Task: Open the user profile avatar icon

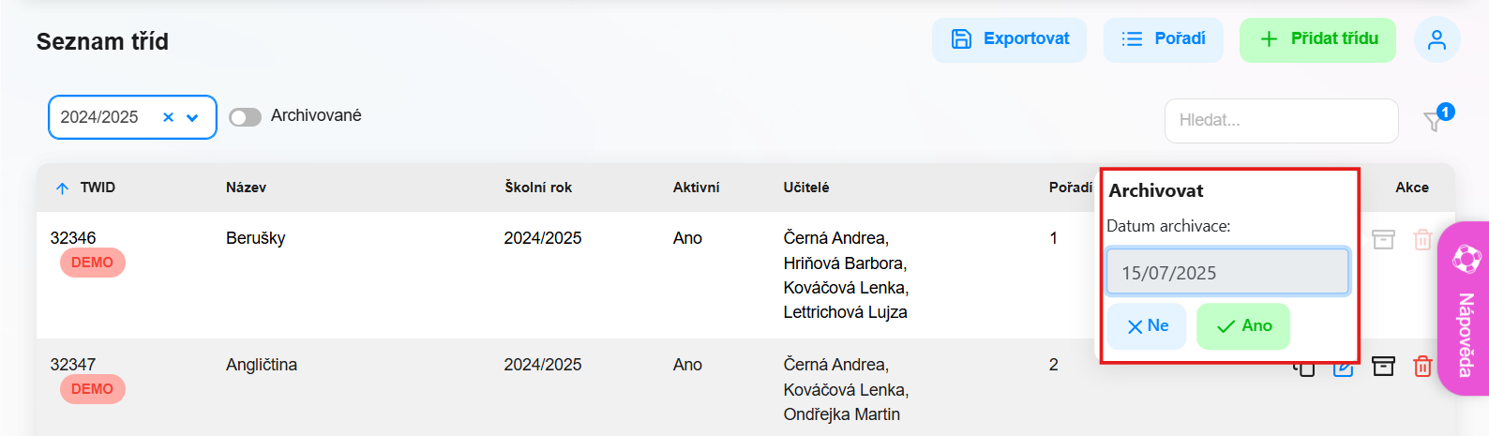Action: coord(1436,39)
